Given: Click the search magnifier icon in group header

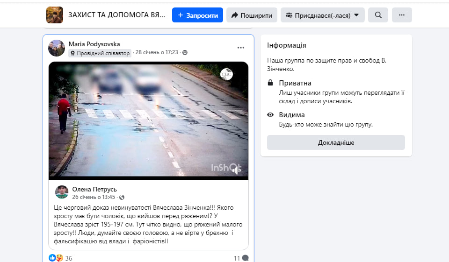Looking at the screenshot, I should [x=378, y=15].
